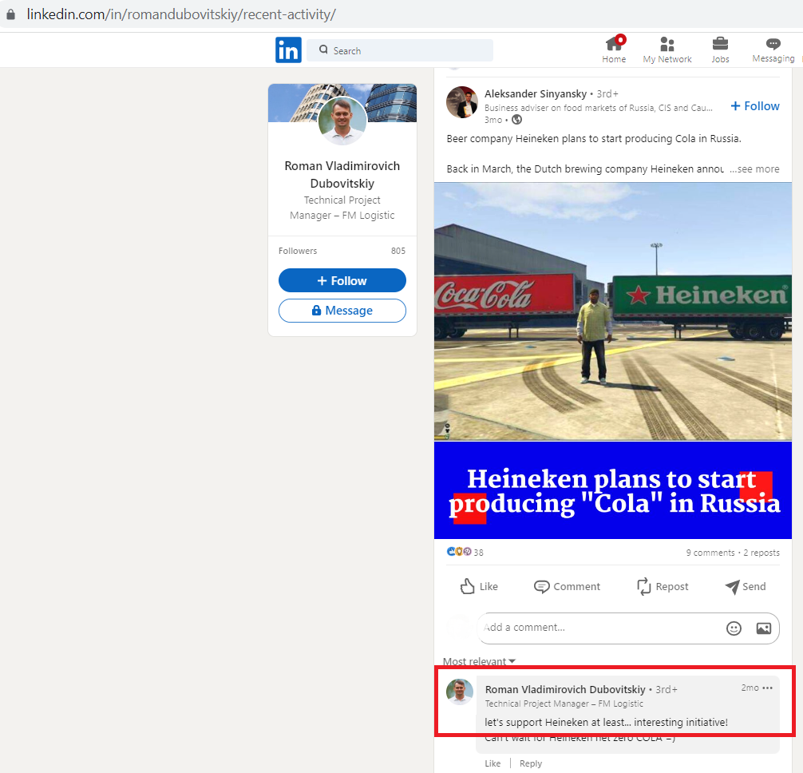Open the Messaging nav item

pyautogui.click(x=773, y=50)
